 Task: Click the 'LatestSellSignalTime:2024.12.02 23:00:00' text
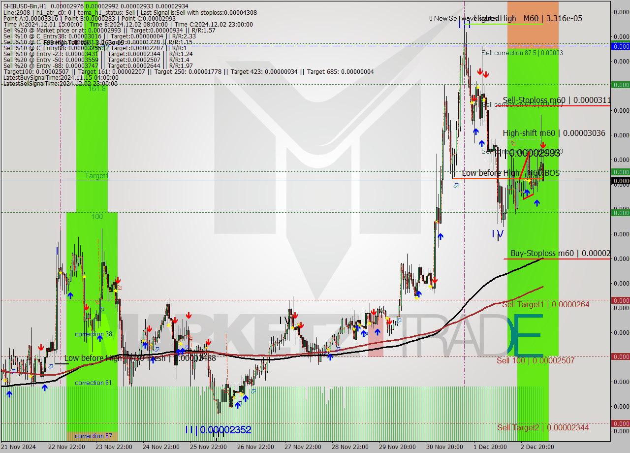[60, 84]
